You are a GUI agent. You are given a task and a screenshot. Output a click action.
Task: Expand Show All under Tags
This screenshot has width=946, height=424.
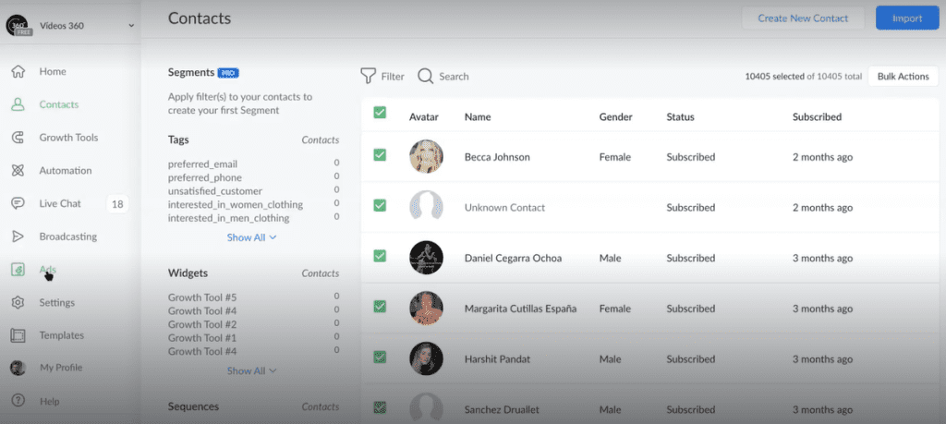tap(251, 237)
